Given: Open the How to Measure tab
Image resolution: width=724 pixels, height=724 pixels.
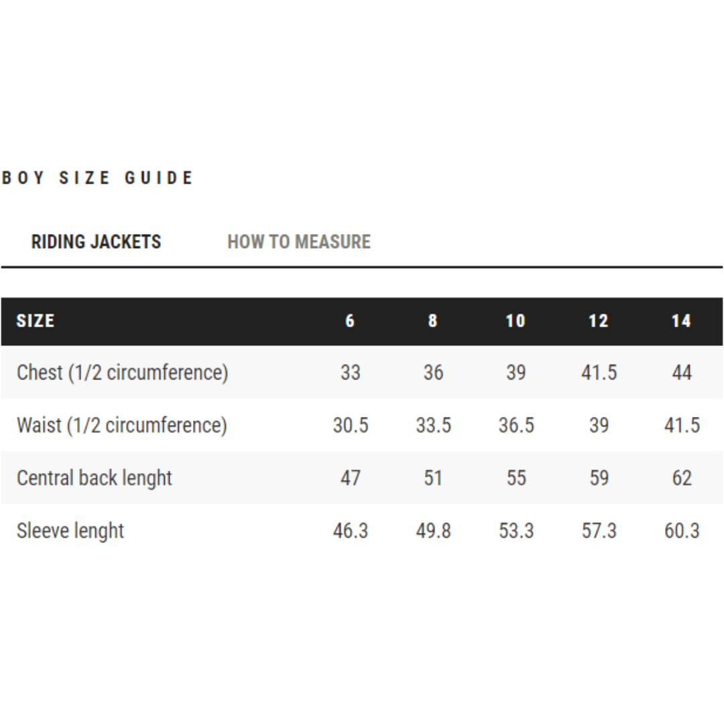Looking at the screenshot, I should pos(299,241).
